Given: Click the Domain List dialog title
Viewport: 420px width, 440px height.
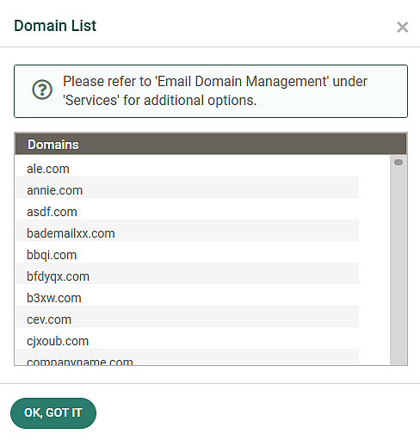Looking at the screenshot, I should 55,26.
